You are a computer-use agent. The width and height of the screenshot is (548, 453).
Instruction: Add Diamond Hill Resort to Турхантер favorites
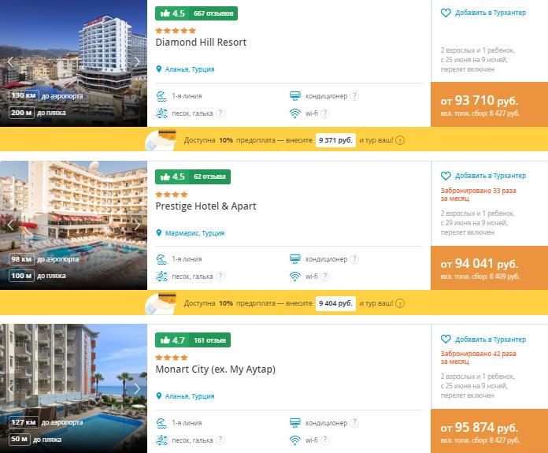coord(483,13)
